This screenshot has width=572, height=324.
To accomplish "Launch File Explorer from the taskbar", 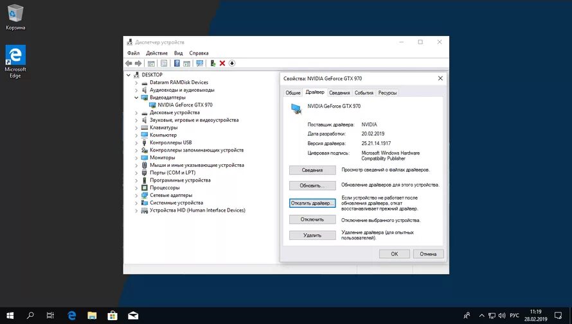I will point(92,315).
